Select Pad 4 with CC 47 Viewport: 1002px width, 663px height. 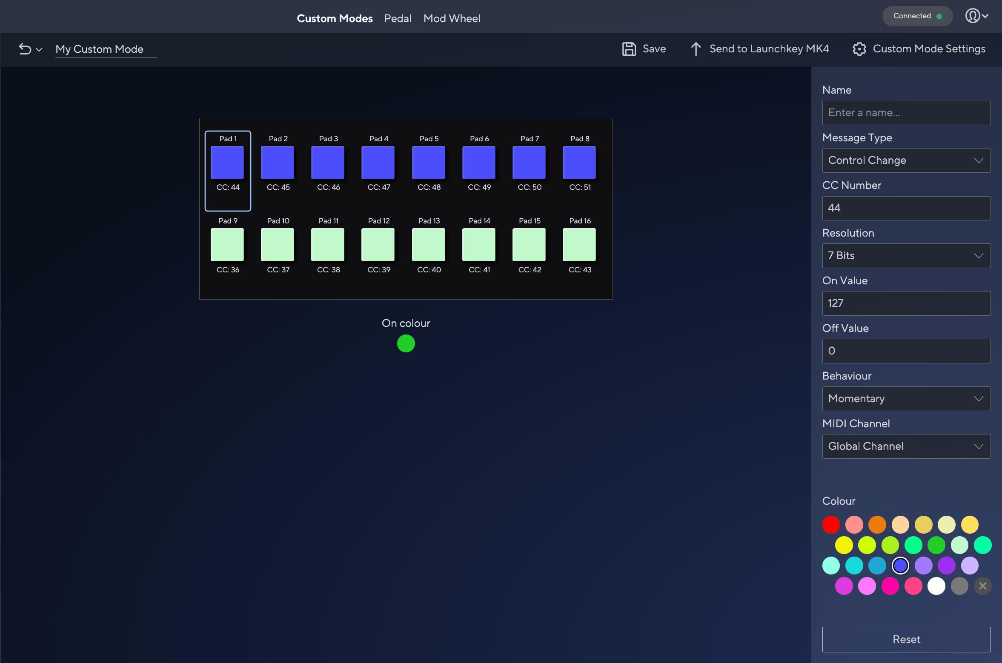[378, 163]
